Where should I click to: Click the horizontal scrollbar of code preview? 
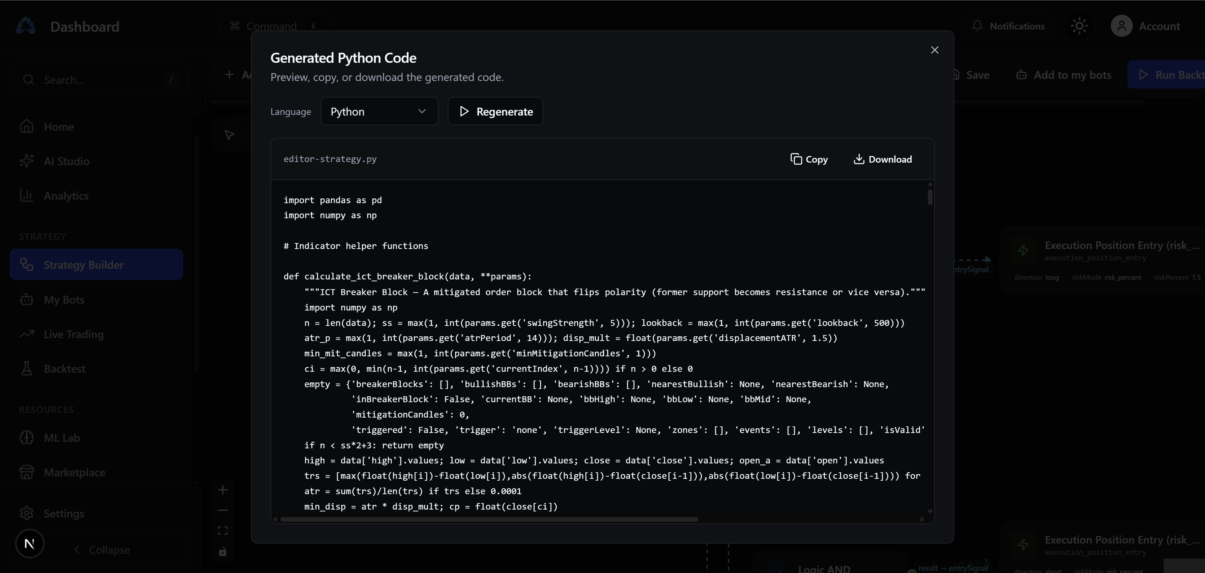click(x=489, y=519)
